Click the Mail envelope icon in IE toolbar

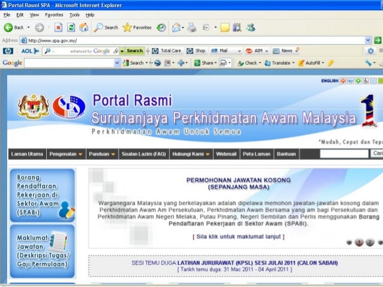coord(176,28)
